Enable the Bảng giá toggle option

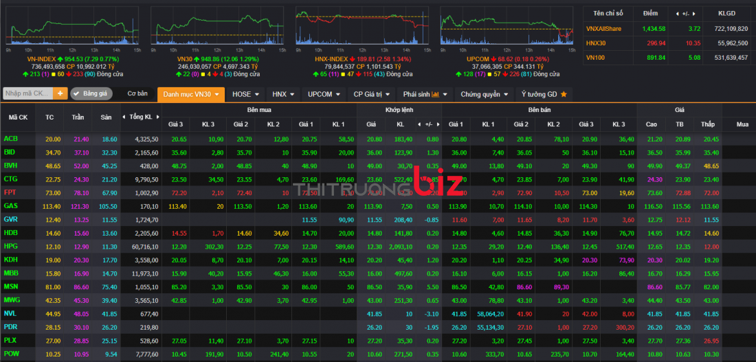[x=91, y=93]
